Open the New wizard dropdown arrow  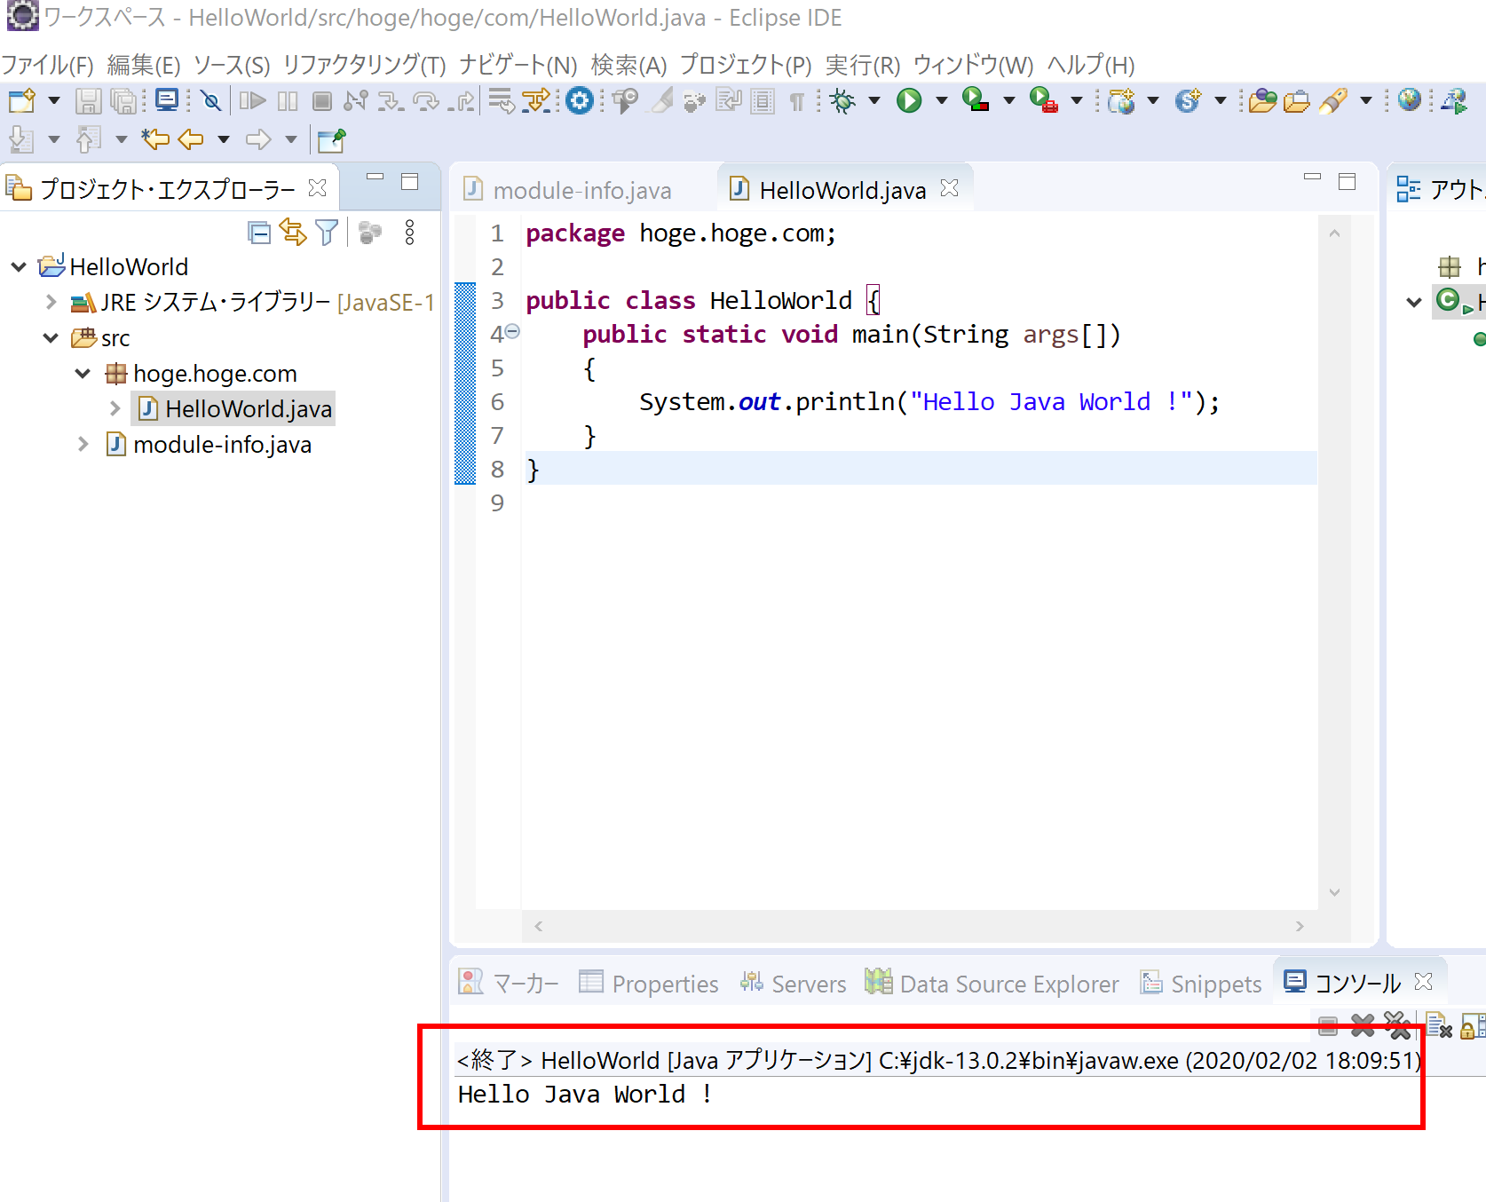[54, 100]
